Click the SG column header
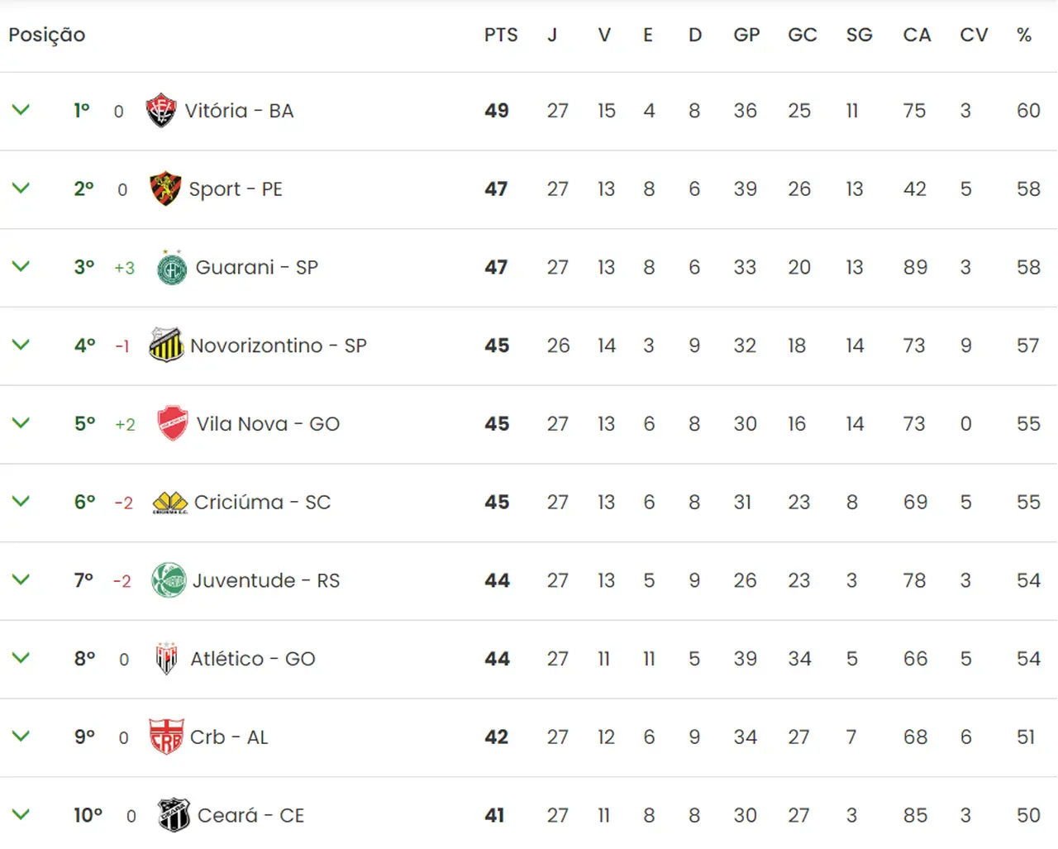 tap(859, 35)
